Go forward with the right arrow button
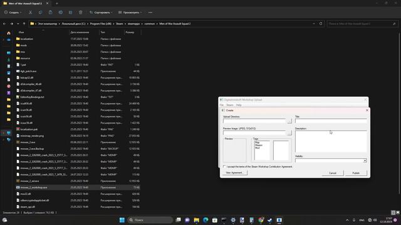Image resolution: width=401 pixels, height=225 pixels. (x=11, y=24)
